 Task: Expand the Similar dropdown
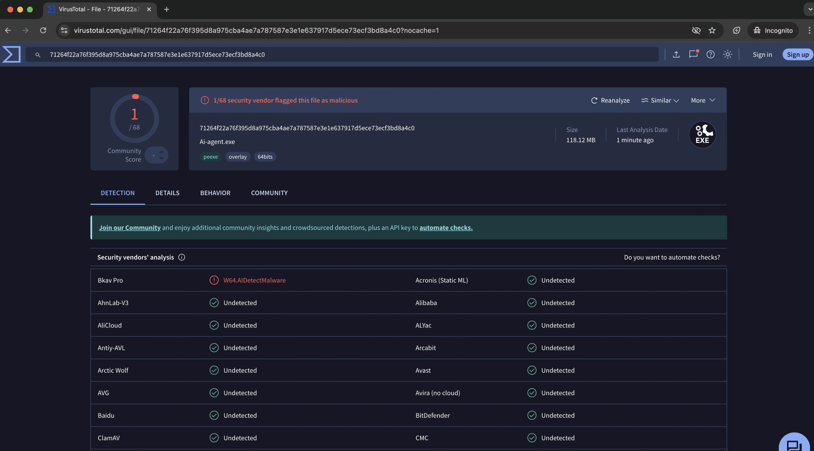(x=660, y=100)
